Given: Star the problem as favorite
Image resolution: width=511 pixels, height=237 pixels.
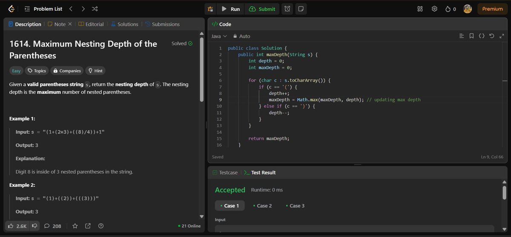Looking at the screenshot, I should pyautogui.click(x=75, y=226).
